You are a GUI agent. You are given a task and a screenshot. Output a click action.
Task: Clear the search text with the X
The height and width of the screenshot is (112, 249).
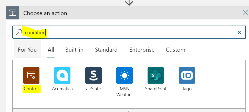[x=239, y=32]
